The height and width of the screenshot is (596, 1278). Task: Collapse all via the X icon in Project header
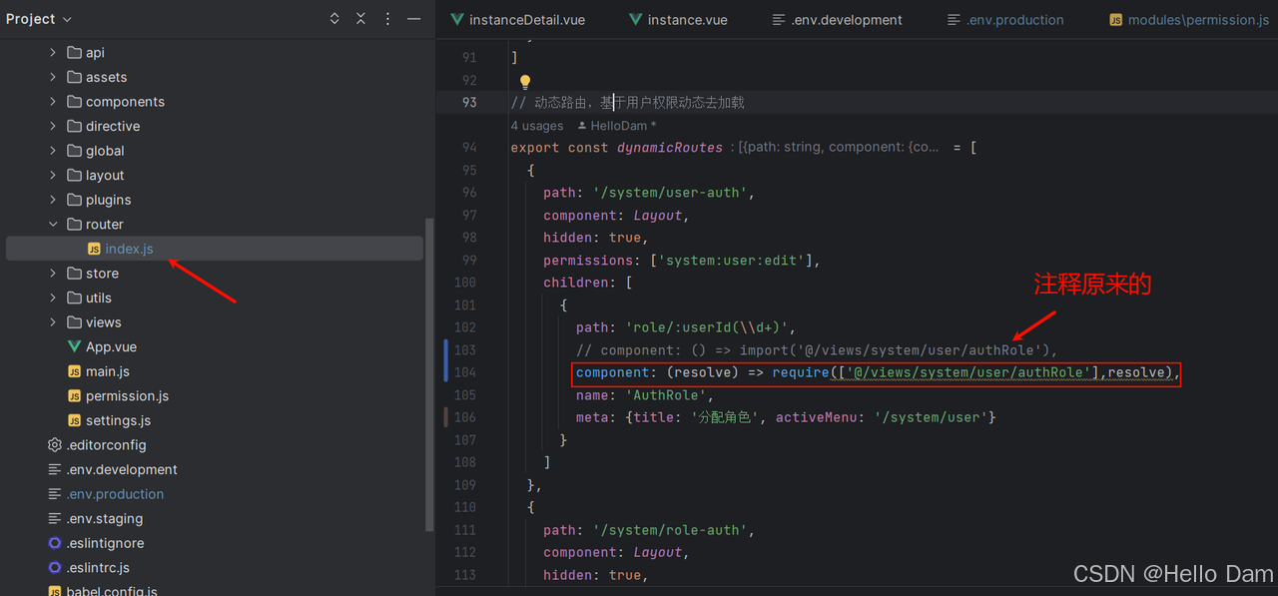[x=361, y=19]
